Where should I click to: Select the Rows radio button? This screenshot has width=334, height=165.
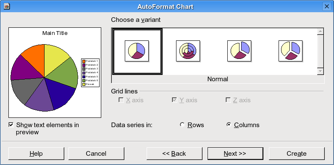point(182,125)
